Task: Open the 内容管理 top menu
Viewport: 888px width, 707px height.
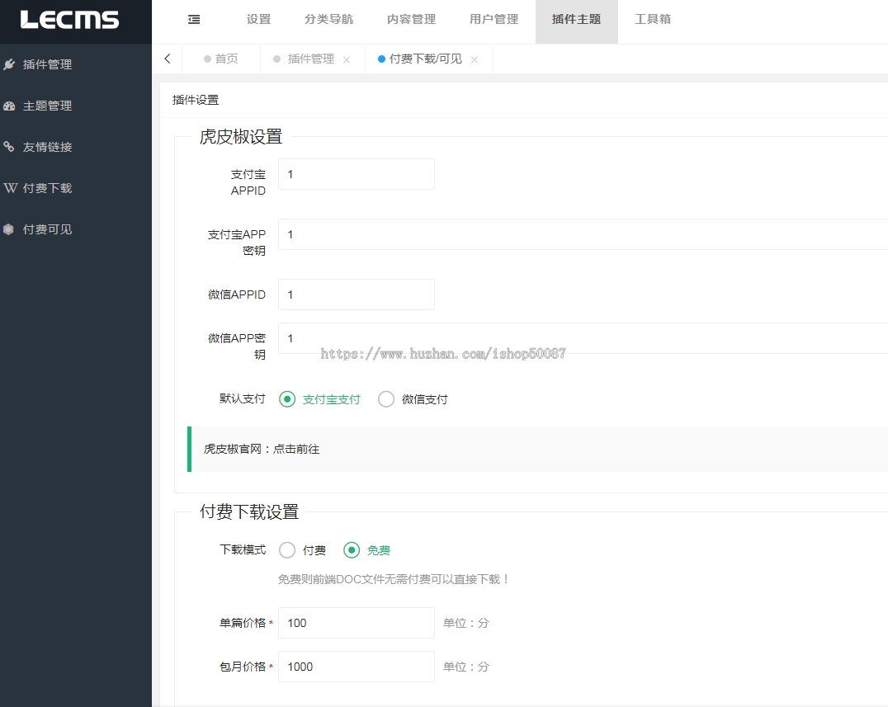Action: pos(412,19)
